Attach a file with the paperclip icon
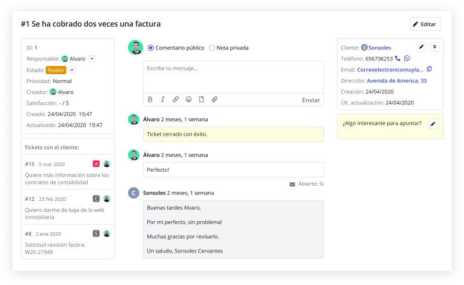 [x=214, y=100]
